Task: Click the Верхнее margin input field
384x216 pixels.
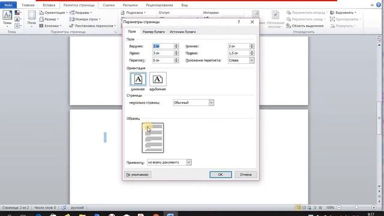Action: pyautogui.click(x=163, y=46)
